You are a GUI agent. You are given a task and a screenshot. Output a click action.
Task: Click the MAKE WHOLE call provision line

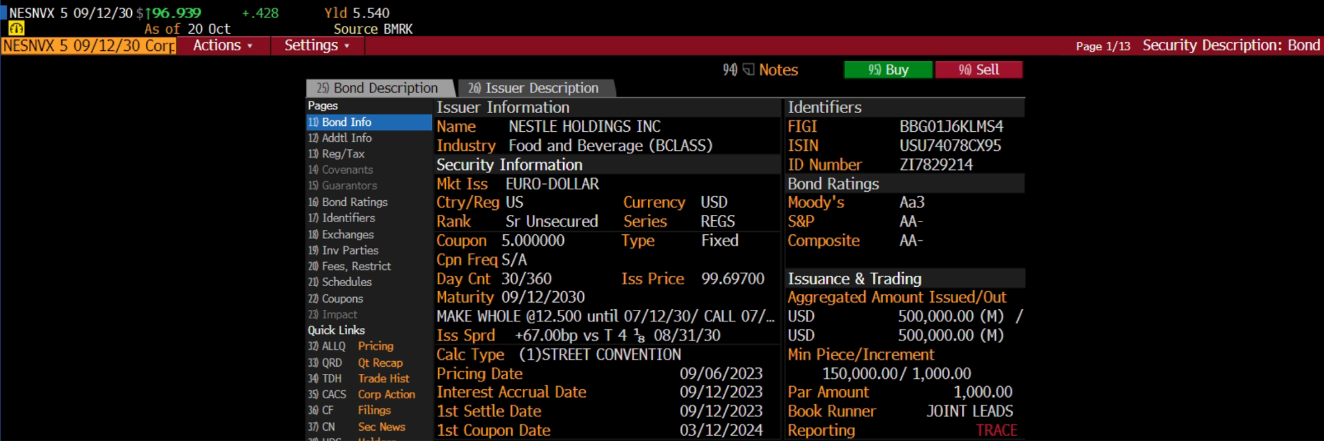605,316
